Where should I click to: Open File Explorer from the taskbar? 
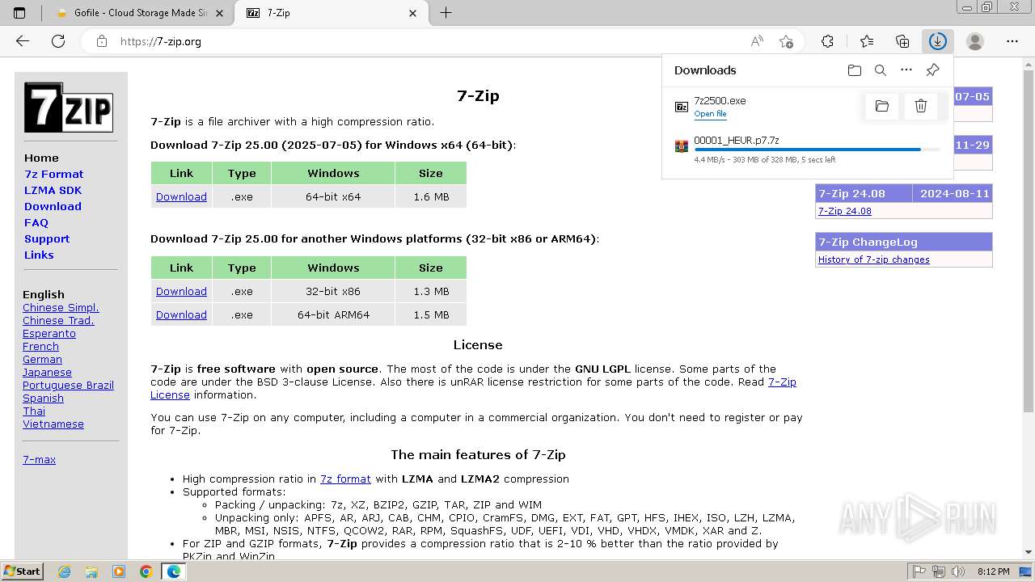[91, 571]
